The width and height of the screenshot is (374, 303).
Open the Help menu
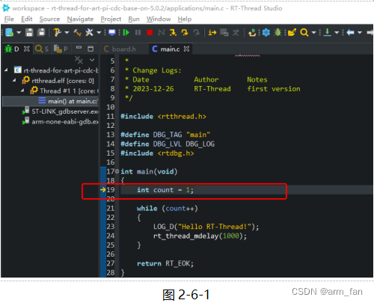pyautogui.click(x=185, y=19)
